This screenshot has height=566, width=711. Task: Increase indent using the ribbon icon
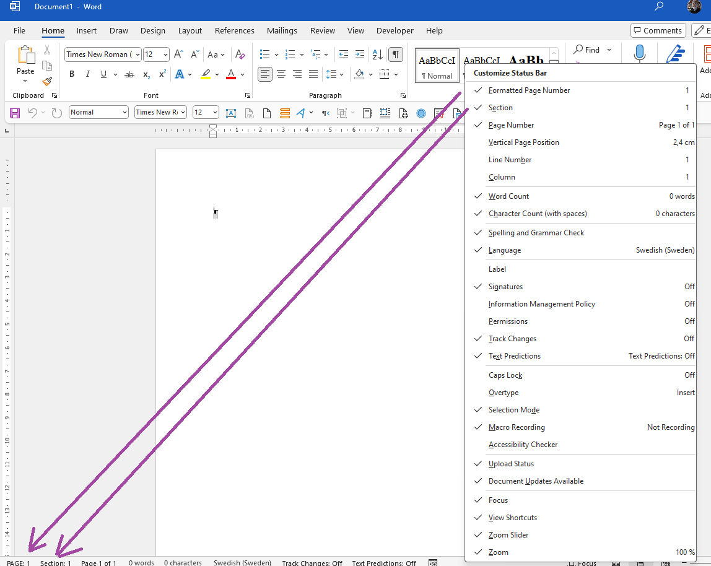click(360, 54)
